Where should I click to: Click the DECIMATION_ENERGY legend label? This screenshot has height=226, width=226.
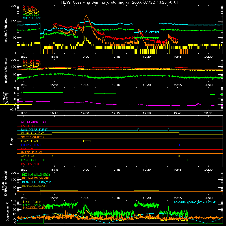36,175
